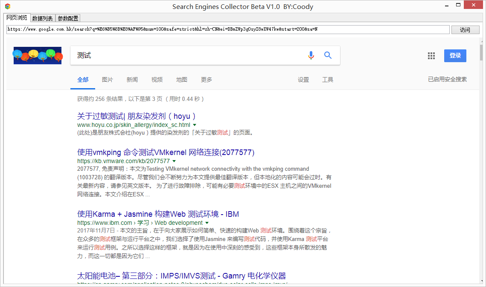
Task: Switch to the 参数配置 tab
Action: click(68, 18)
